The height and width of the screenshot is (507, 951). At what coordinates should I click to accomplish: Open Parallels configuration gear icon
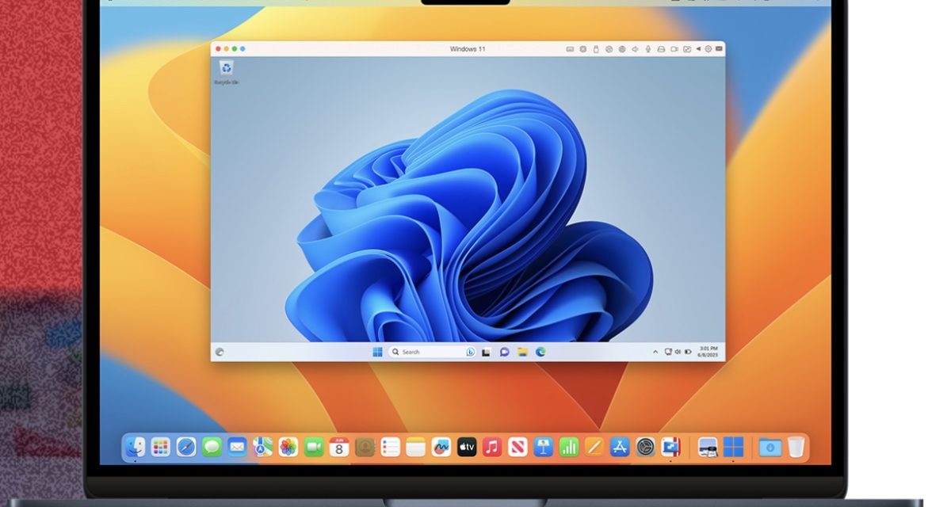(708, 49)
